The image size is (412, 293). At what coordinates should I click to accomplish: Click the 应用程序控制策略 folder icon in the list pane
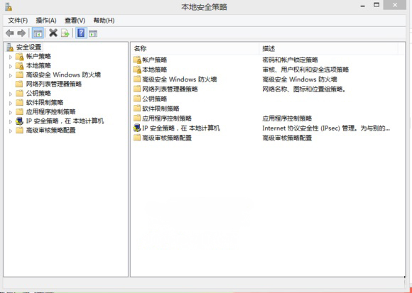(137, 118)
